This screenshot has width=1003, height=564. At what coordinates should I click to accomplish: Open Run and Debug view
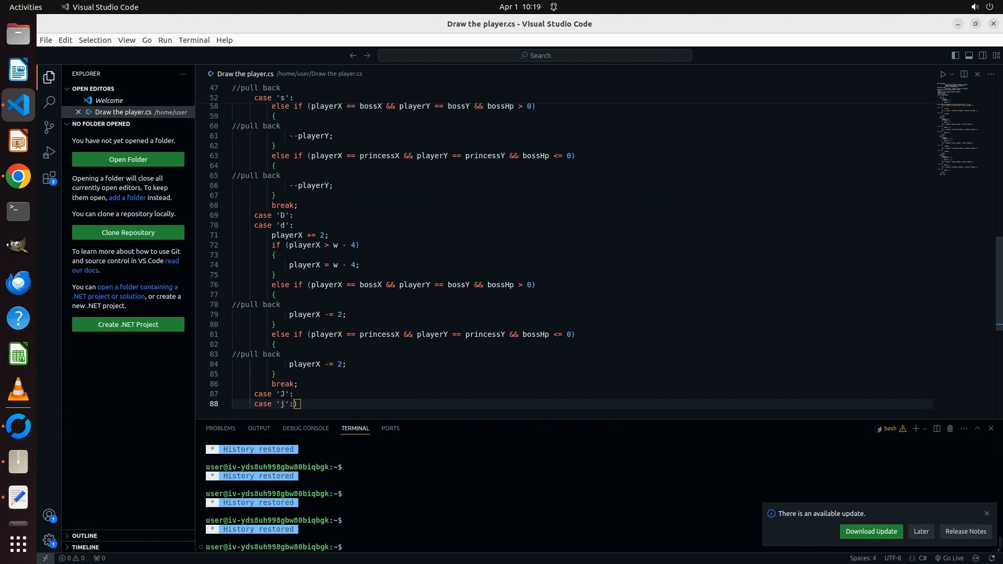tap(49, 152)
